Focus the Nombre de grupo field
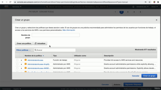The image size is (161, 90). pos(56,35)
